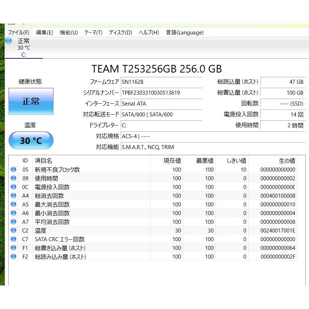Click the power on count value 14 回
The image size is (309, 309).
coord(283,114)
